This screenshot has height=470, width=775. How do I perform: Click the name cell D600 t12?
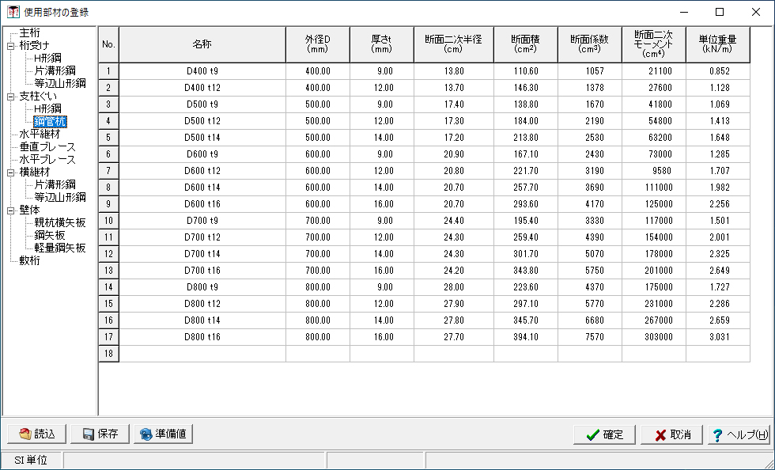202,171
